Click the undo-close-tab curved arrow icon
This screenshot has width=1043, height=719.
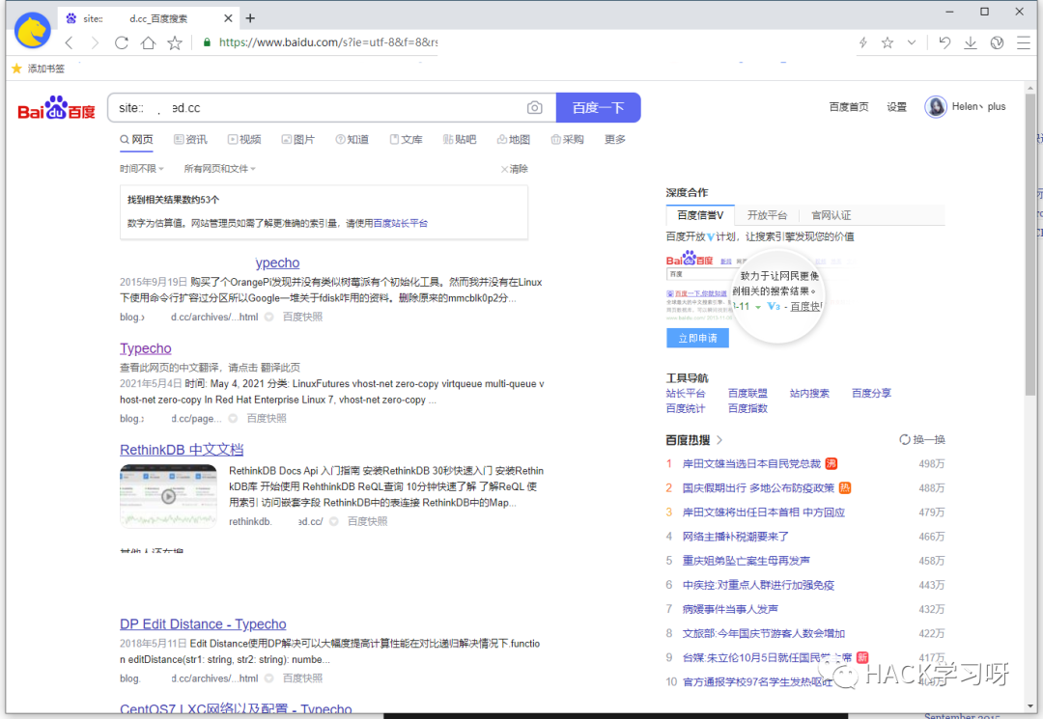944,43
